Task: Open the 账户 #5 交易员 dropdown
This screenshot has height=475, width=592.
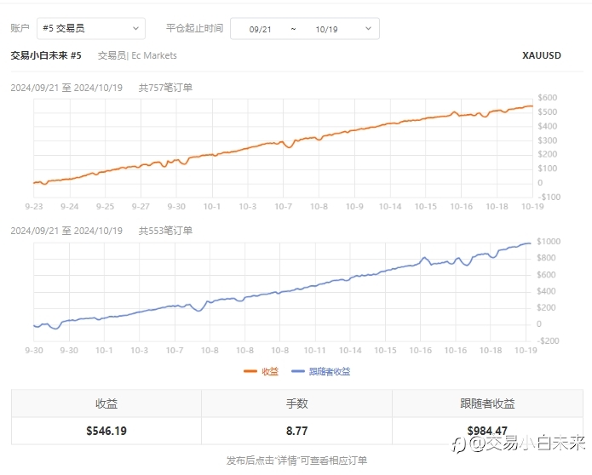Action: pyautogui.click(x=91, y=28)
